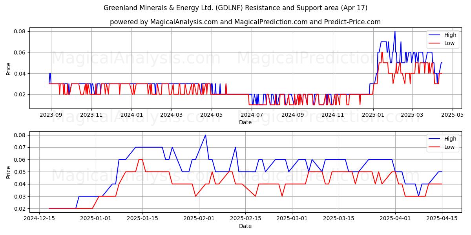Click the 0.08 High peak in bottom chart
Viewport: 471px width, 235px height.
click(x=205, y=135)
